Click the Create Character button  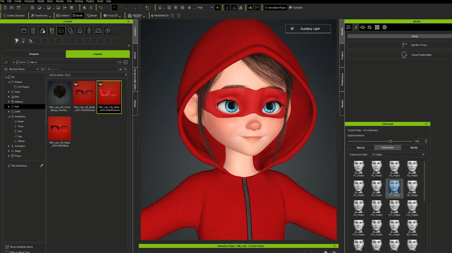coord(14,15)
